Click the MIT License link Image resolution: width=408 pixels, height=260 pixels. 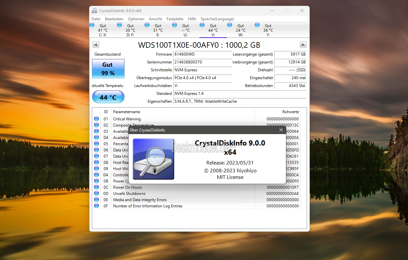(230, 177)
